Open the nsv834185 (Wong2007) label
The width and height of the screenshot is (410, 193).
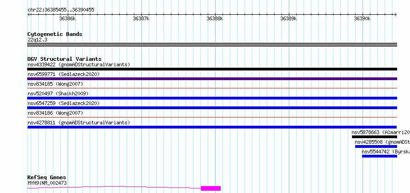(55, 84)
